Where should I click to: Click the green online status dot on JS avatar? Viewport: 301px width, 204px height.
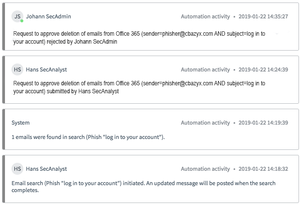(22, 21)
